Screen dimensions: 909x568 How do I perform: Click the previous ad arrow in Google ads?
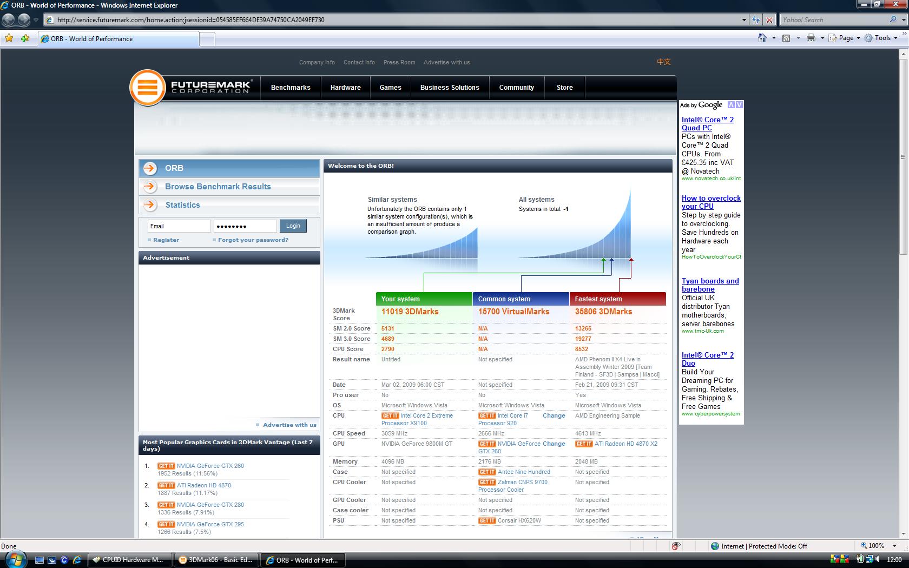[x=731, y=105]
